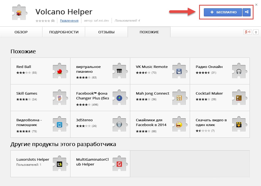Click the Volcano Helper star rating

[43, 21]
